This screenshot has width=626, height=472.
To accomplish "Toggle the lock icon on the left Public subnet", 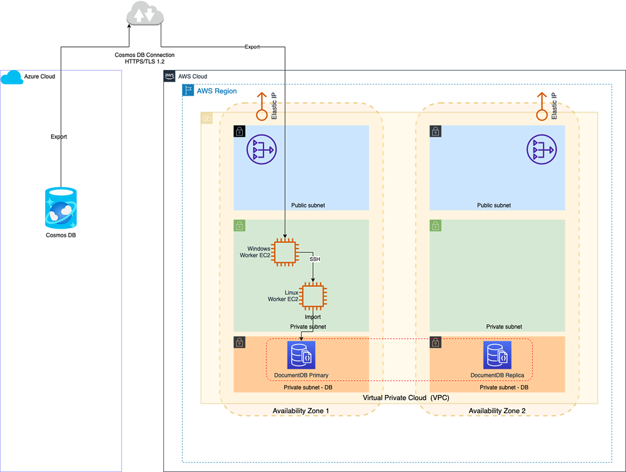I will (x=240, y=131).
